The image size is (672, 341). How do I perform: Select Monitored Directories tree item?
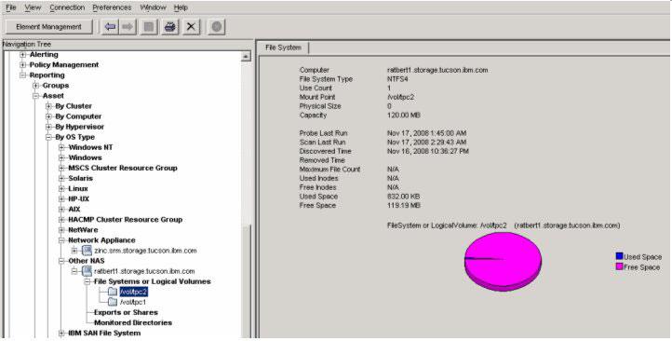[133, 322]
